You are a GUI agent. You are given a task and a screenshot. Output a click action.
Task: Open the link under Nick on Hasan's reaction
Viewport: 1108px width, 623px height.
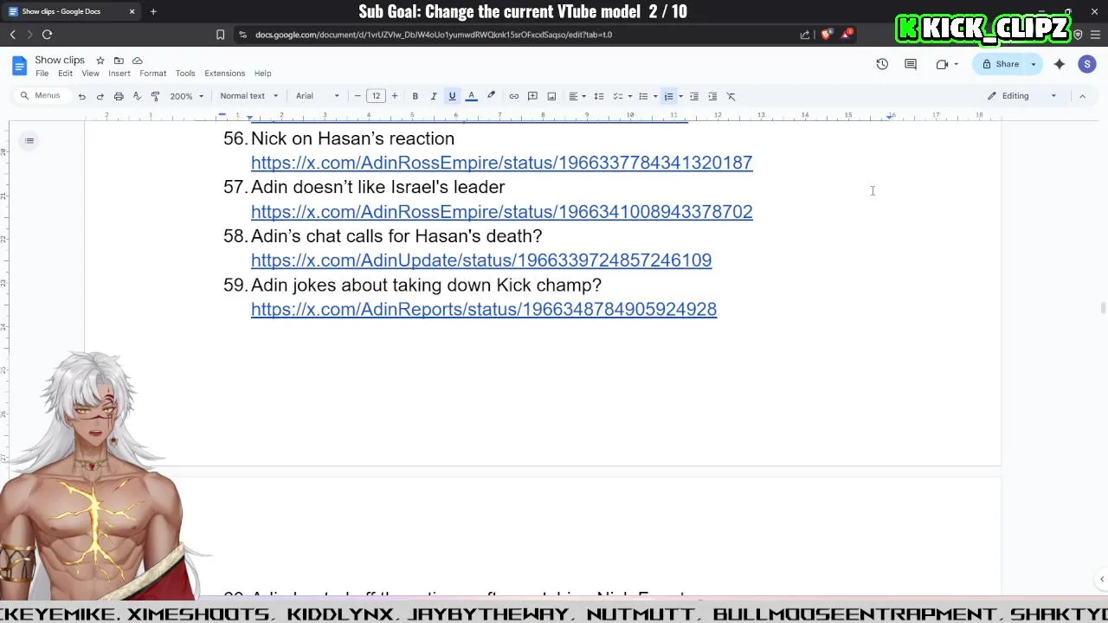point(501,163)
